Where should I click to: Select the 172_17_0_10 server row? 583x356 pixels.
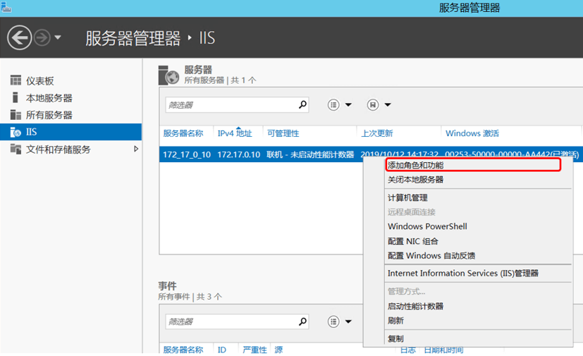(x=187, y=154)
